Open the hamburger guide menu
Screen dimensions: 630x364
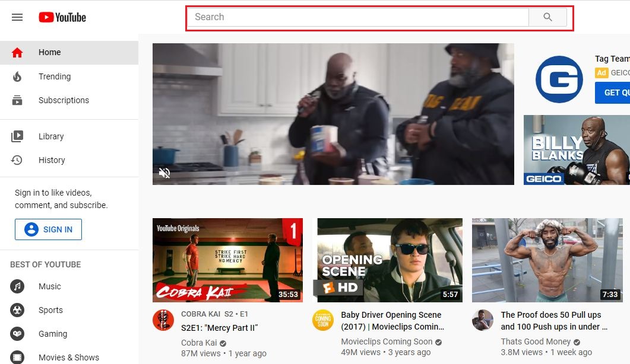pyautogui.click(x=17, y=17)
